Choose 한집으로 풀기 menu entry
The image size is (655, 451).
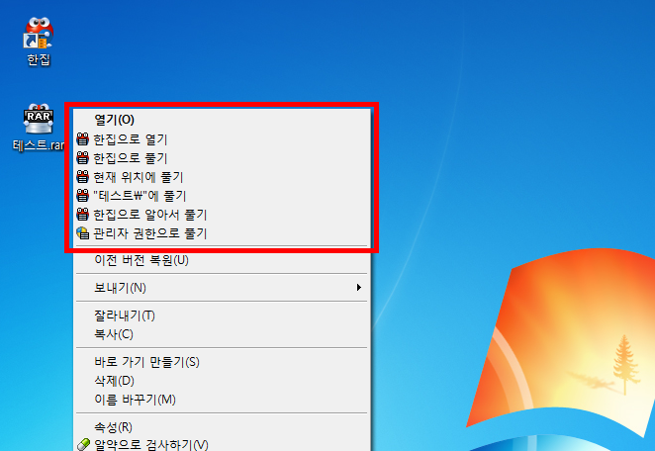pos(222,158)
